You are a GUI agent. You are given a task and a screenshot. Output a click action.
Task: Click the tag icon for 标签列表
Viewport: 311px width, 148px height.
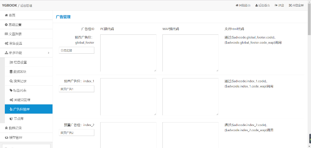pyautogui.click(x=11, y=90)
